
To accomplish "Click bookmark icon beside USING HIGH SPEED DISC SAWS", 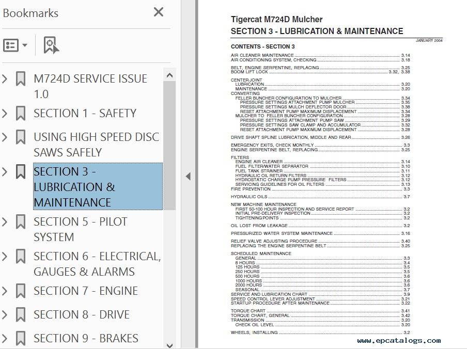I will [21, 137].
